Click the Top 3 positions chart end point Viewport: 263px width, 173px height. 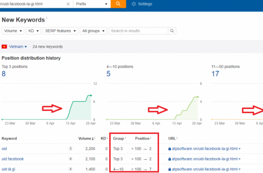coord(91,95)
